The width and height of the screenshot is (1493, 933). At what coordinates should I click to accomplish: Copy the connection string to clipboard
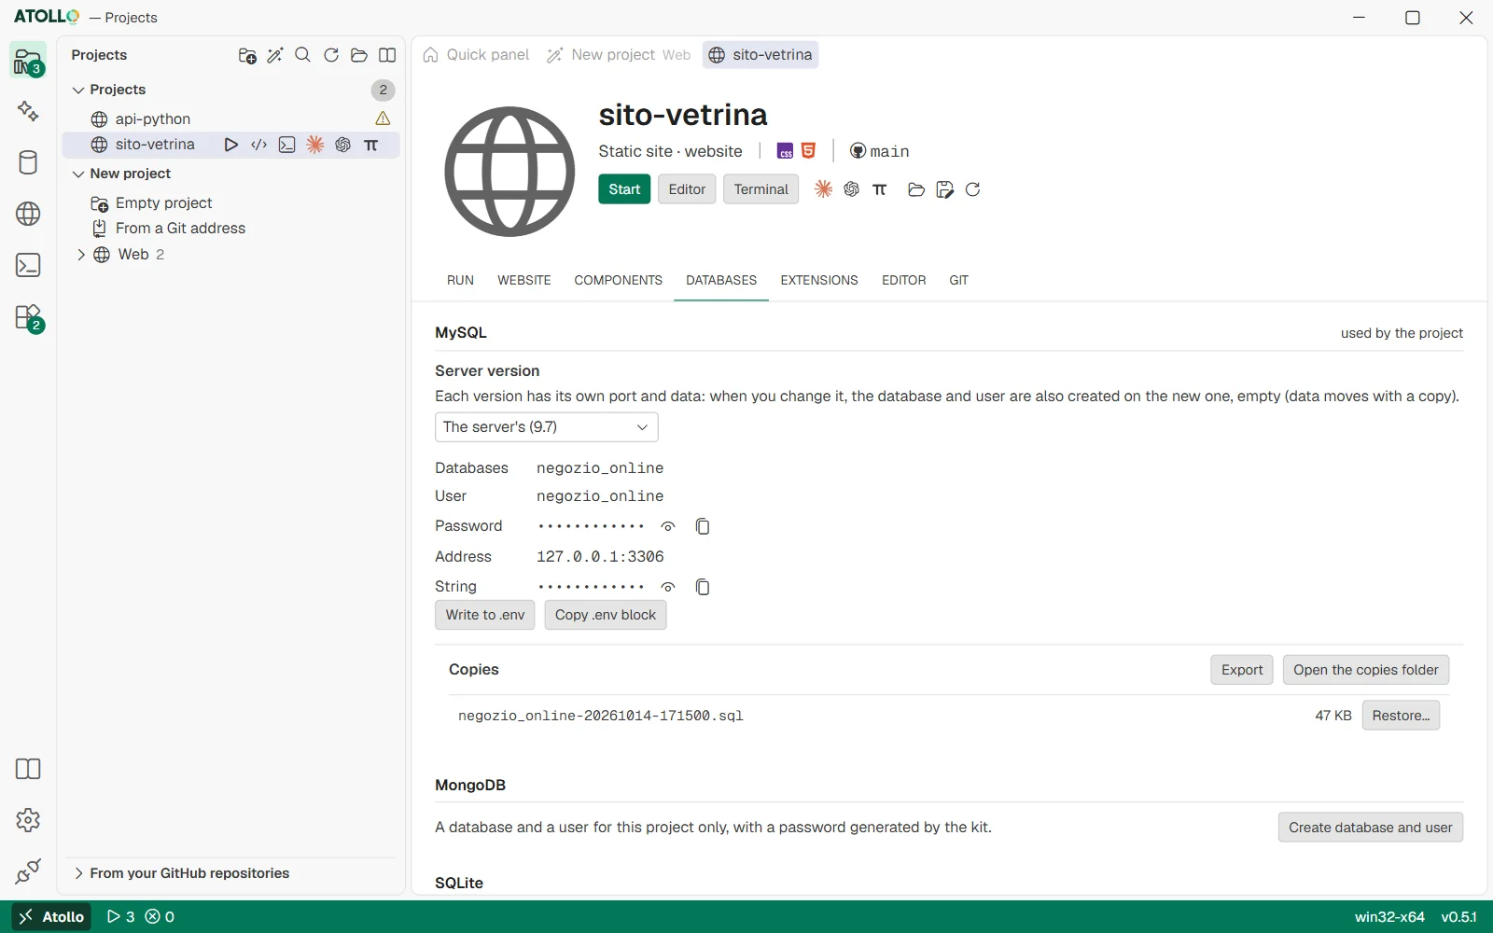coord(703,587)
